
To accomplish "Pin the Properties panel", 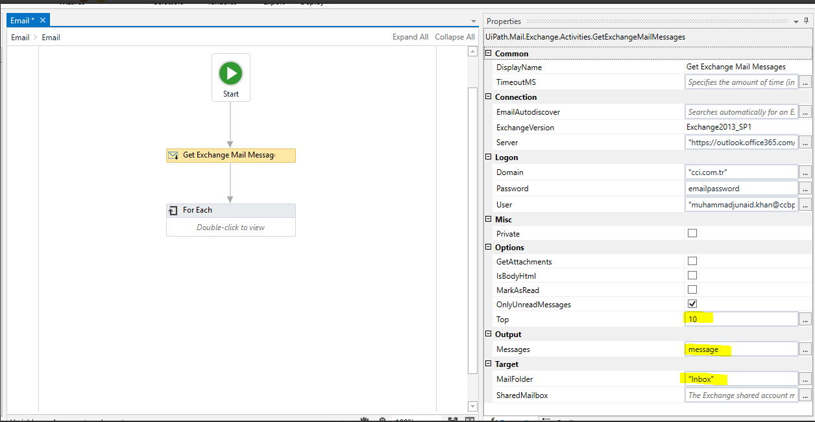I will pos(807,21).
